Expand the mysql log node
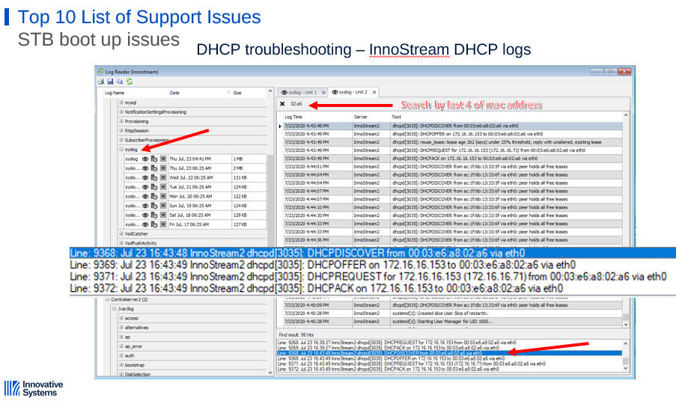The width and height of the screenshot is (685, 401). (121, 102)
